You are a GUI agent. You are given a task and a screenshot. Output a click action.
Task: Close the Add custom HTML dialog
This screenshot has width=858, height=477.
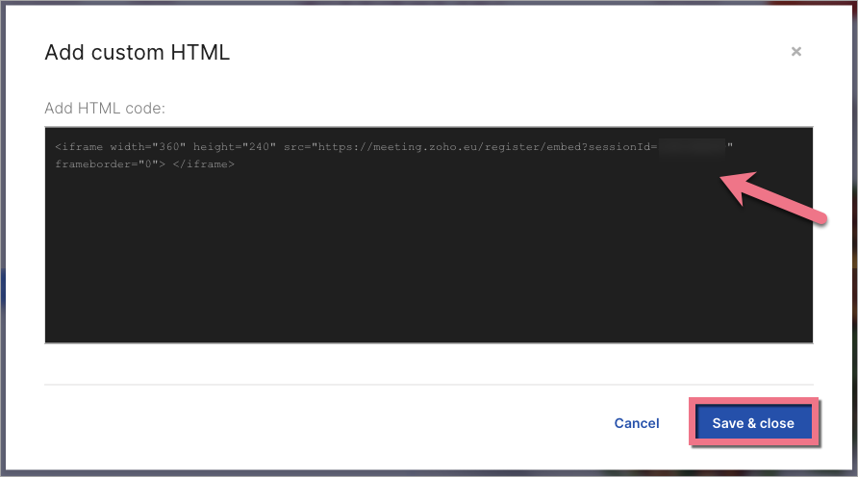pyautogui.click(x=796, y=52)
